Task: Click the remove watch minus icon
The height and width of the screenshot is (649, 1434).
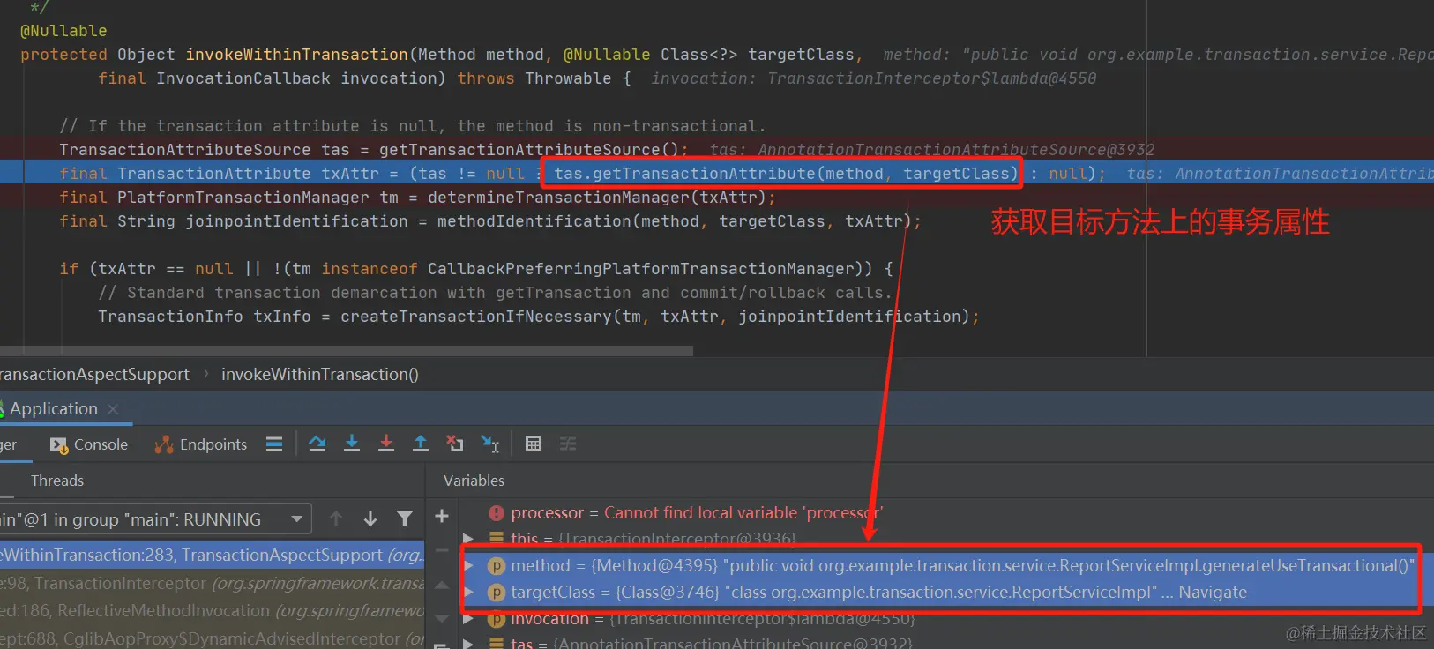Action: (442, 553)
